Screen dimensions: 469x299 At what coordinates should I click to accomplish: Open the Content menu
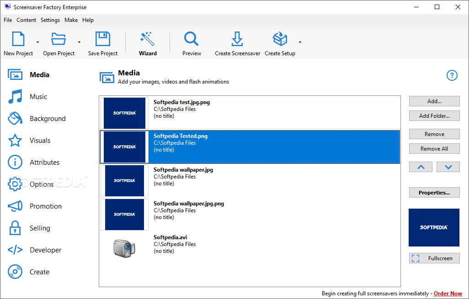point(27,20)
